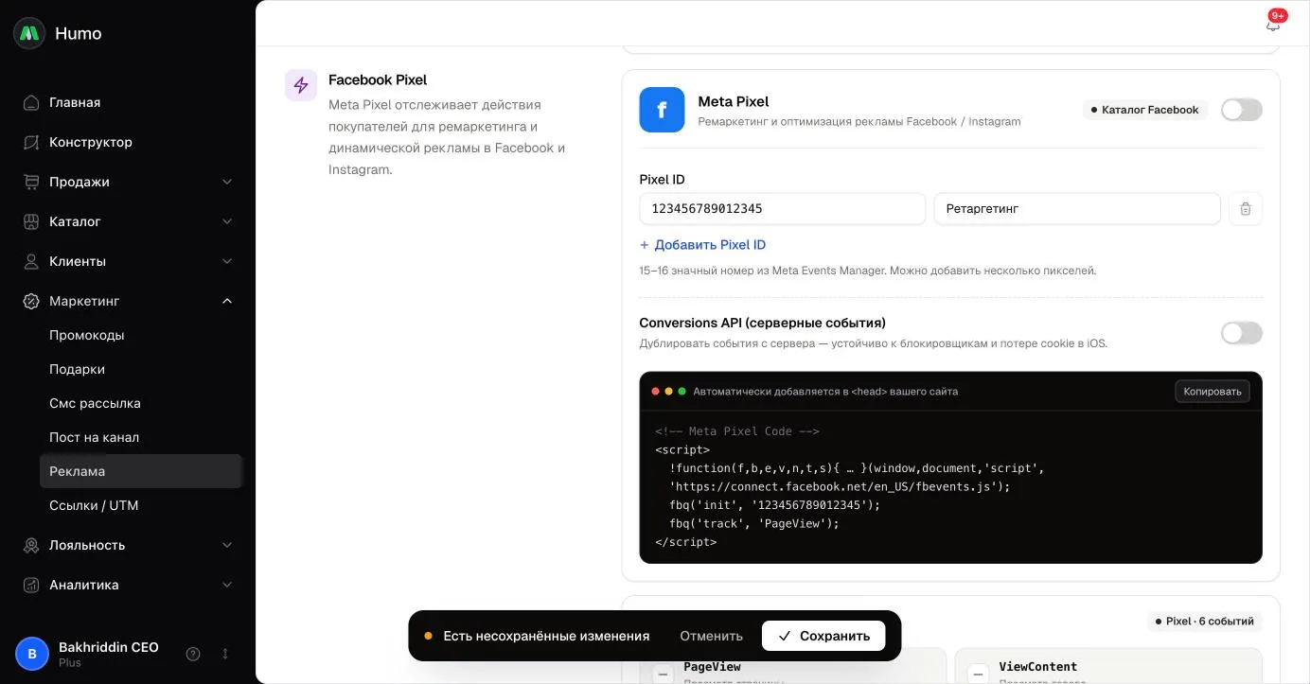This screenshot has height=684, width=1310.
Task: Open the Пост на канал submenu item
Action: 140,437
